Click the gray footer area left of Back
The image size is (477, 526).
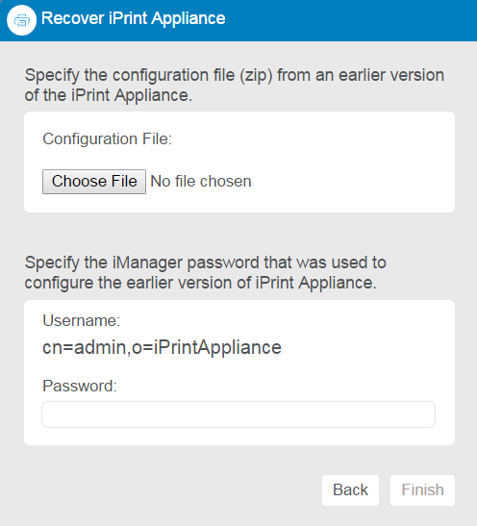click(161, 490)
